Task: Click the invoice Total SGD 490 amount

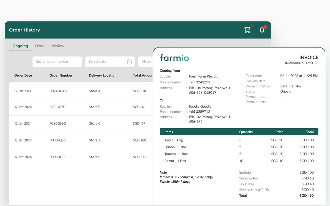Action: click(307, 196)
